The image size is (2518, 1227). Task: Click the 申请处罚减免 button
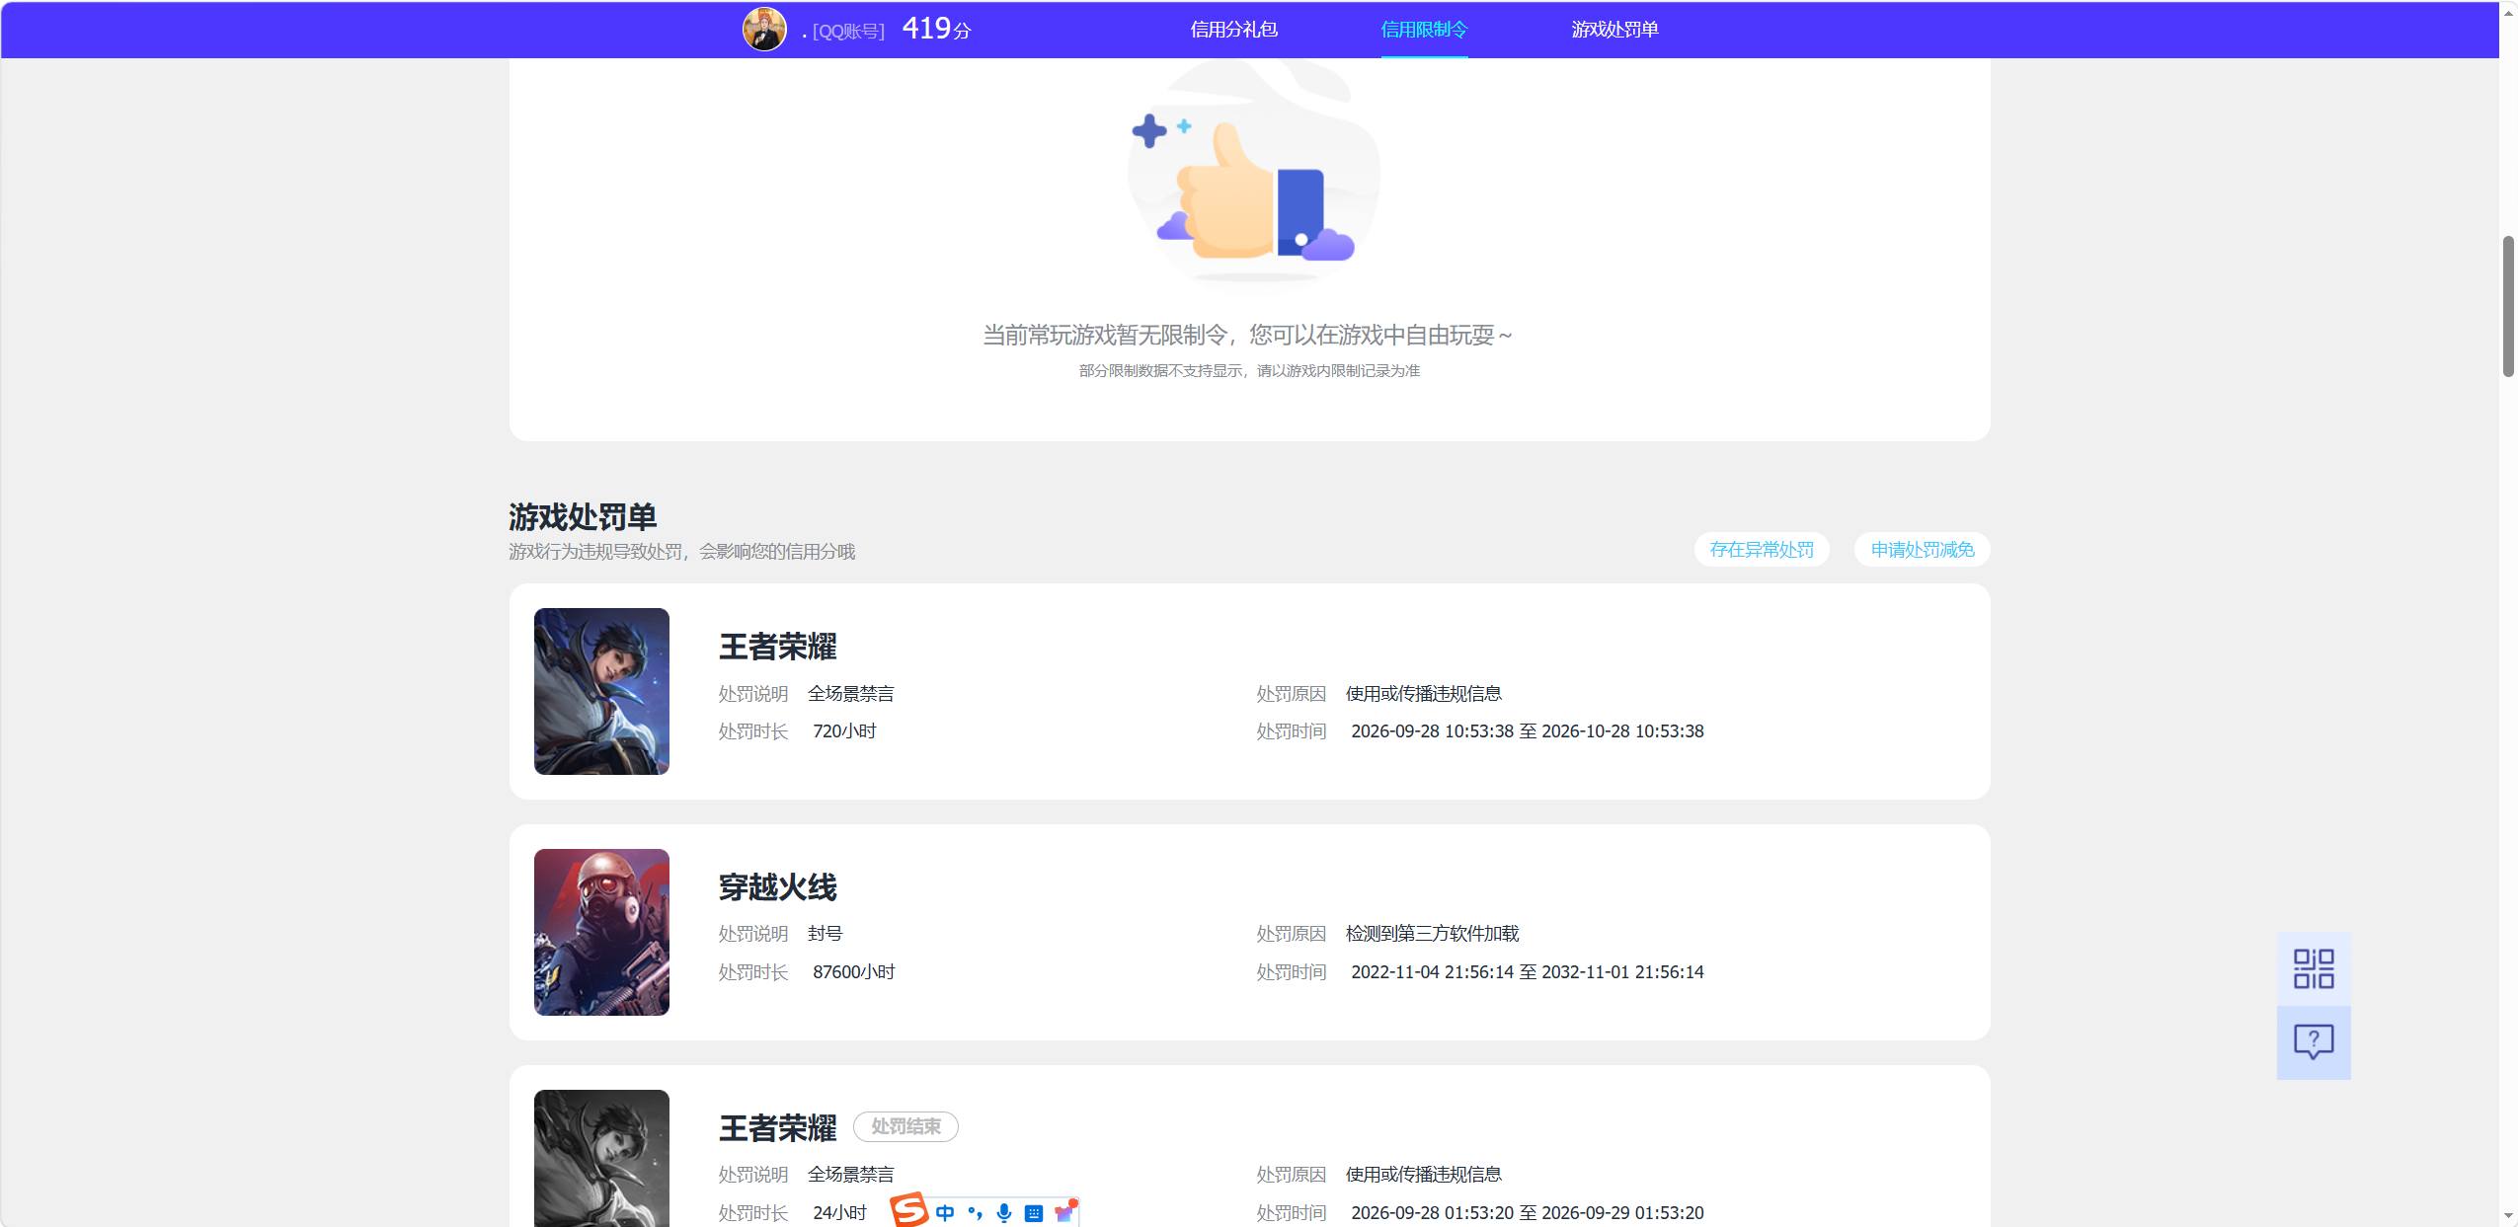pyautogui.click(x=1923, y=550)
